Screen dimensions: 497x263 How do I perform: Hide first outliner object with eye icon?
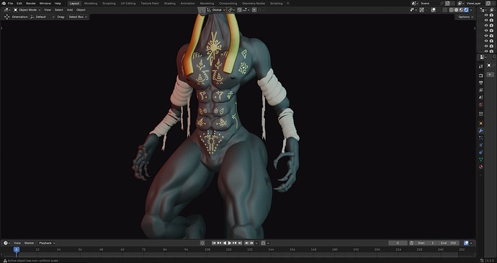486,15
